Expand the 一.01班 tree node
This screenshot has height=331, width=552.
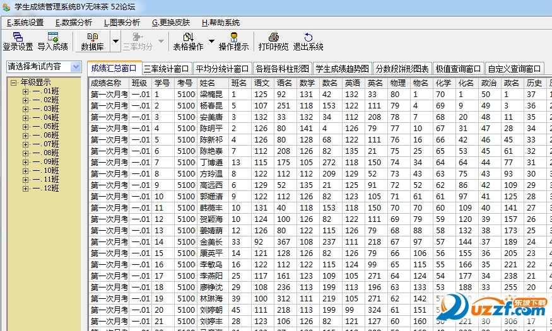tap(26, 91)
